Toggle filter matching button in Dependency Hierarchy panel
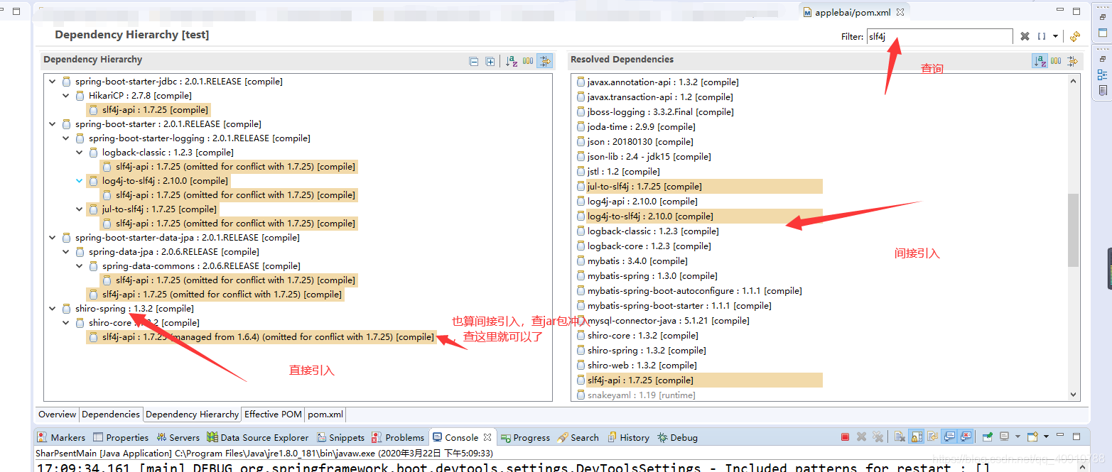The height and width of the screenshot is (472, 1112). click(x=545, y=62)
